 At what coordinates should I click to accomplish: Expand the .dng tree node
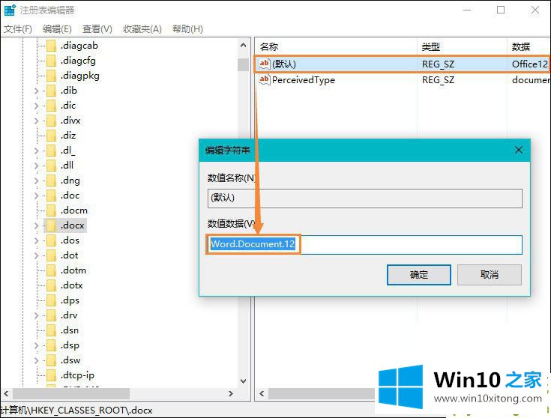(x=36, y=181)
